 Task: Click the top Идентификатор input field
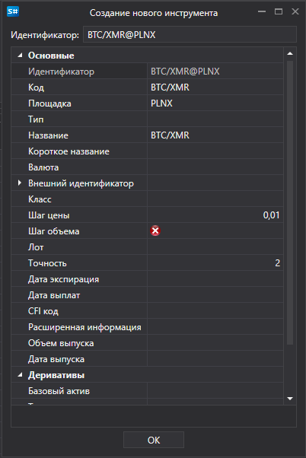click(x=190, y=34)
